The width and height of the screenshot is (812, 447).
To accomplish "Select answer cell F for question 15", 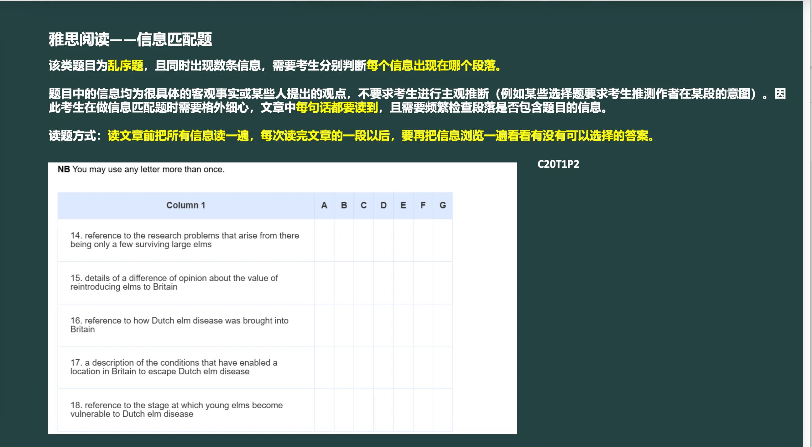I will click(423, 283).
